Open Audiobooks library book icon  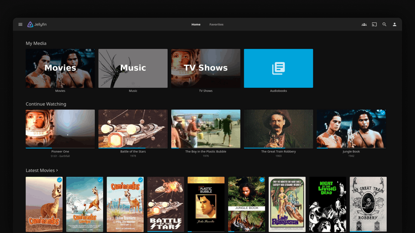[278, 68]
